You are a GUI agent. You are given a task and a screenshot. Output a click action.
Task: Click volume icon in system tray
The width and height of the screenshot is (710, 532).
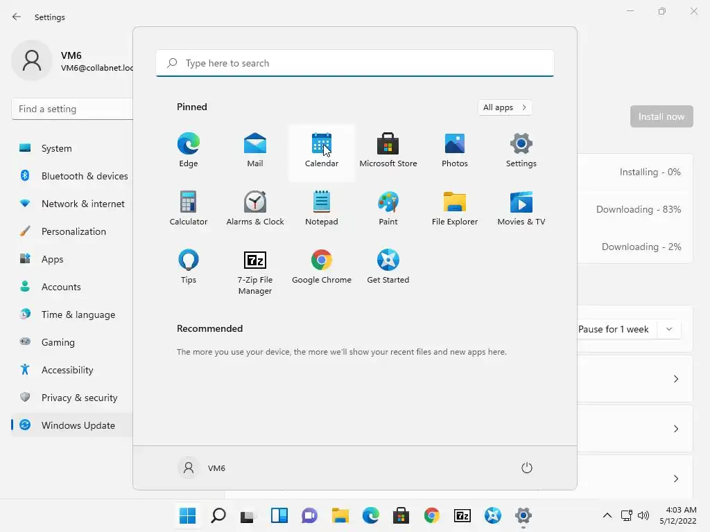click(x=643, y=515)
